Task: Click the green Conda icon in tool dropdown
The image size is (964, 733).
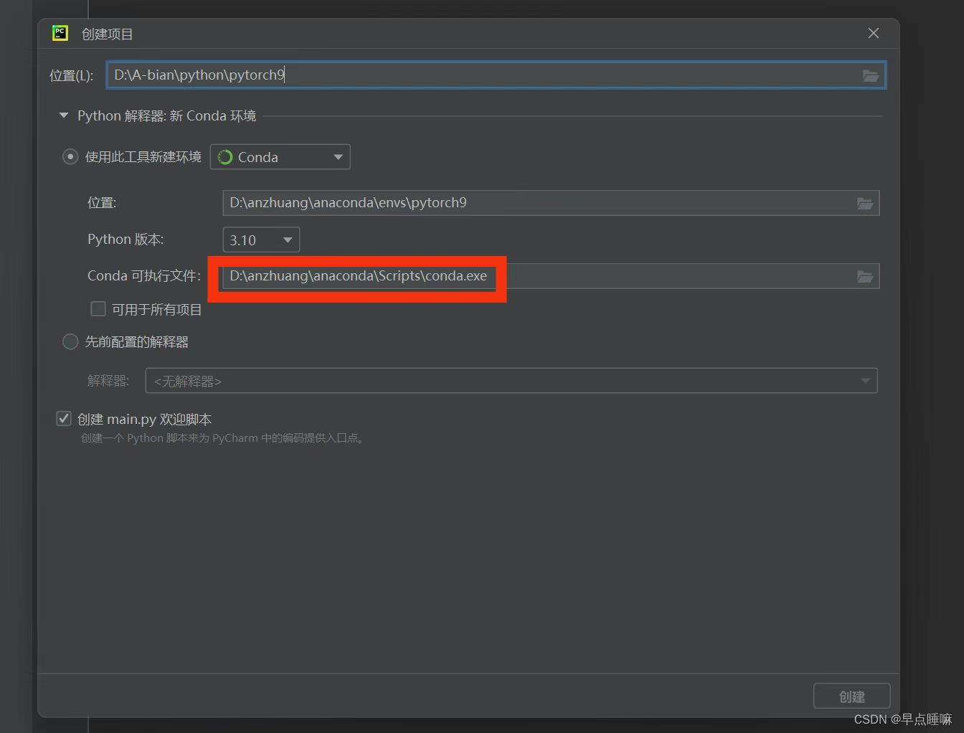Action: pyautogui.click(x=225, y=157)
